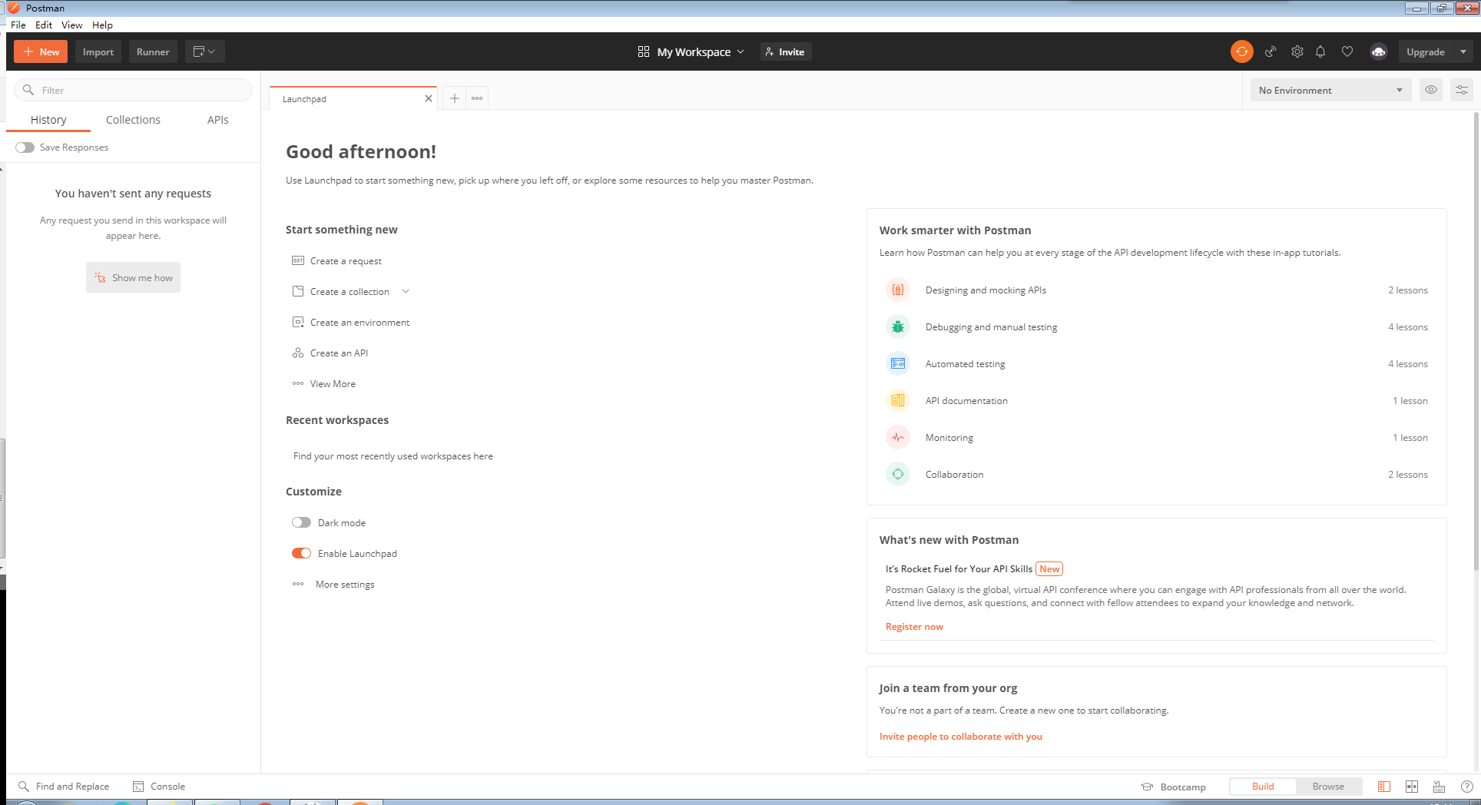Screen dimensions: 1481x805
Task: Click the Automated testing icon
Action: 898,363
